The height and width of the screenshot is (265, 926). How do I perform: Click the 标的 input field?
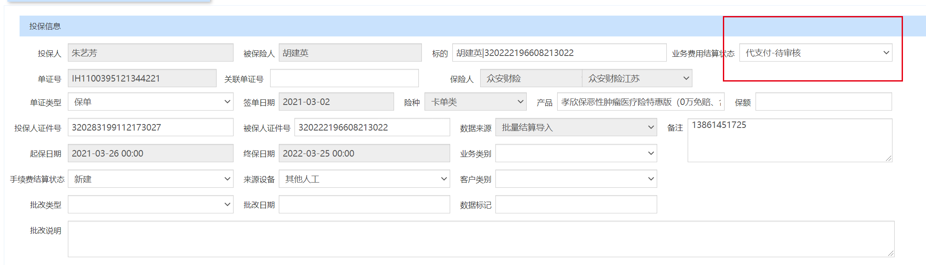point(559,53)
